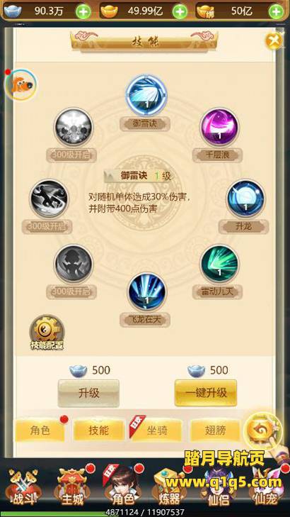
Task: Switch to the 坐骑 mount tab
Action: 156,430
